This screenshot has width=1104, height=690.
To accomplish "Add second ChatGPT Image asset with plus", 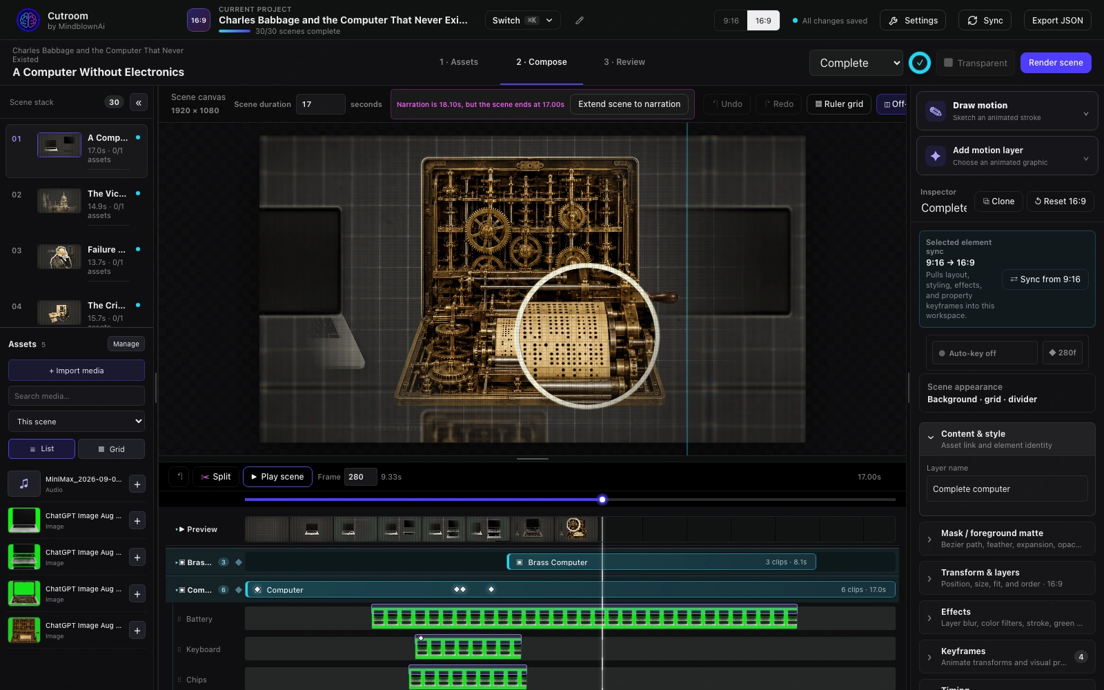I will tap(137, 558).
